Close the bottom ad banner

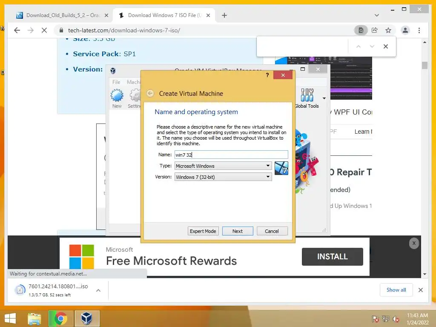pos(414,243)
